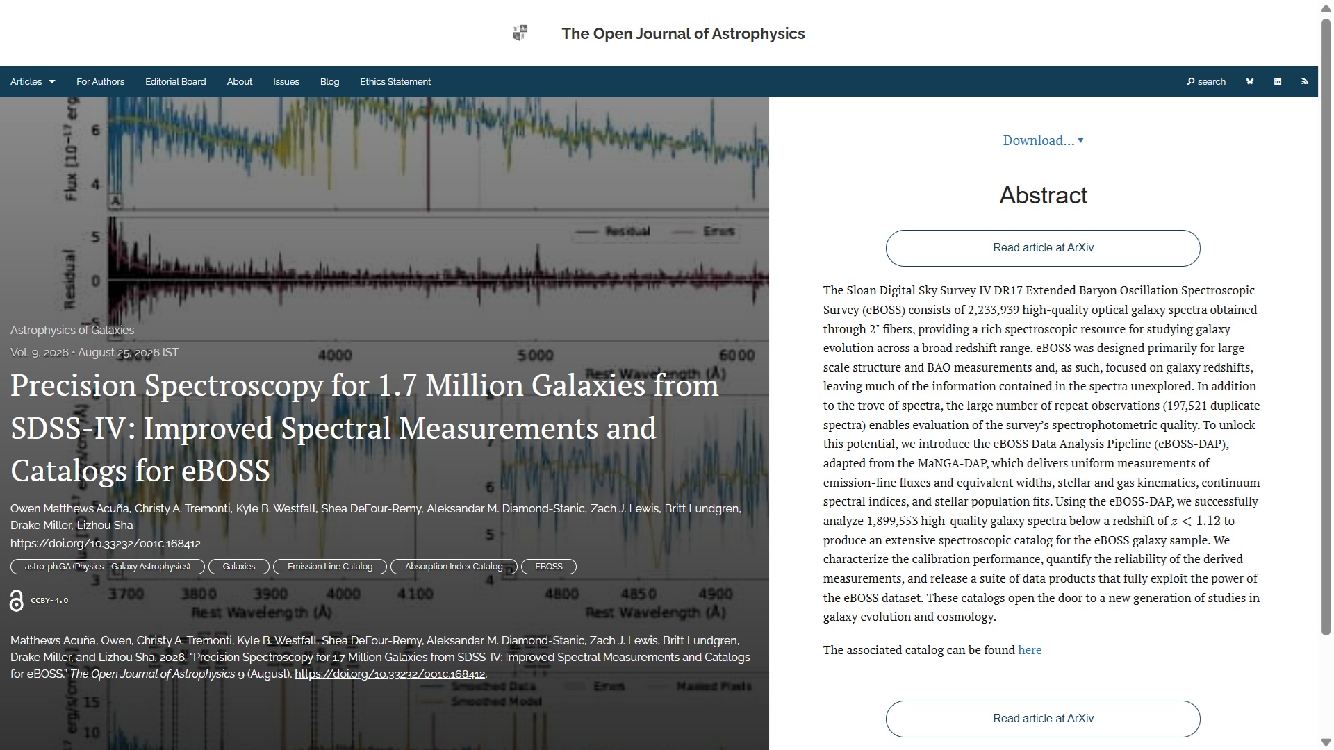Go to the For Authors page
The image size is (1334, 750).
click(x=100, y=81)
